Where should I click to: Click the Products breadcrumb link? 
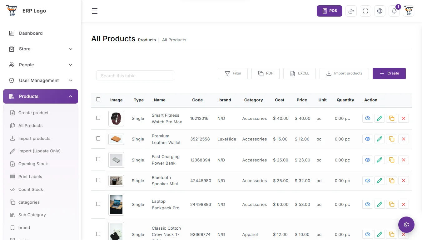(147, 40)
